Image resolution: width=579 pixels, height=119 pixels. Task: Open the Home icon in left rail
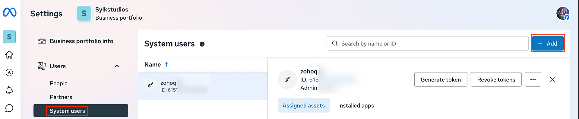(x=9, y=55)
